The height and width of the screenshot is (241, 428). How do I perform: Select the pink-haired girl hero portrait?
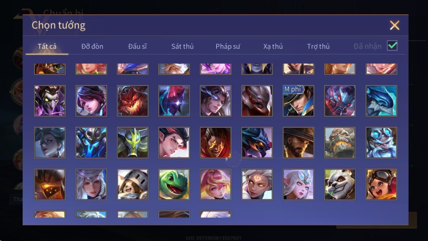click(x=216, y=184)
